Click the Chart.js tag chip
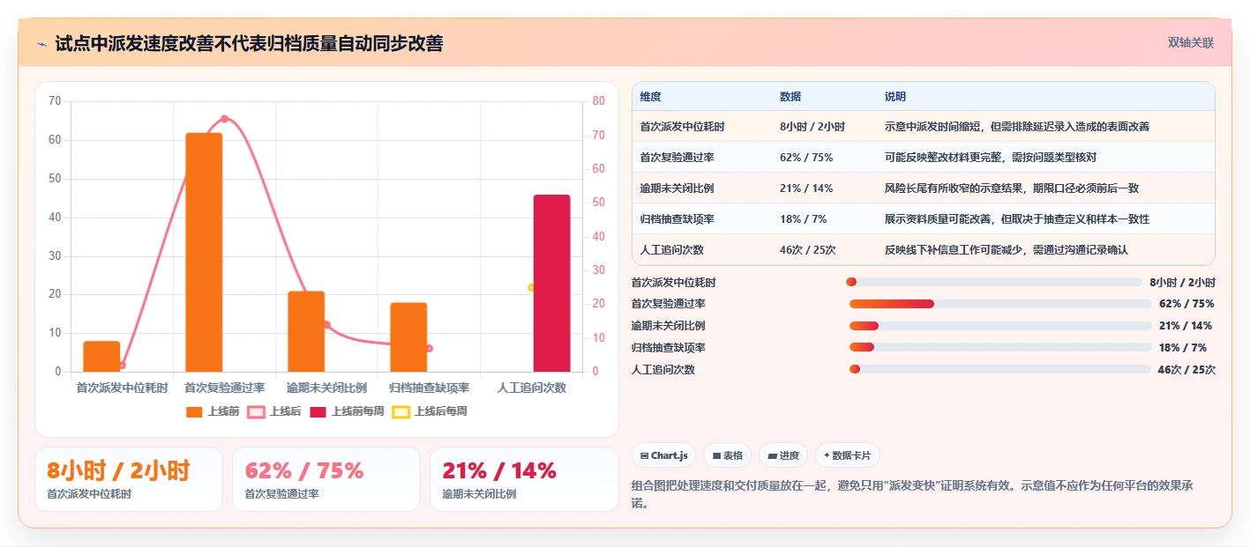This screenshot has height=547, width=1250. click(663, 455)
